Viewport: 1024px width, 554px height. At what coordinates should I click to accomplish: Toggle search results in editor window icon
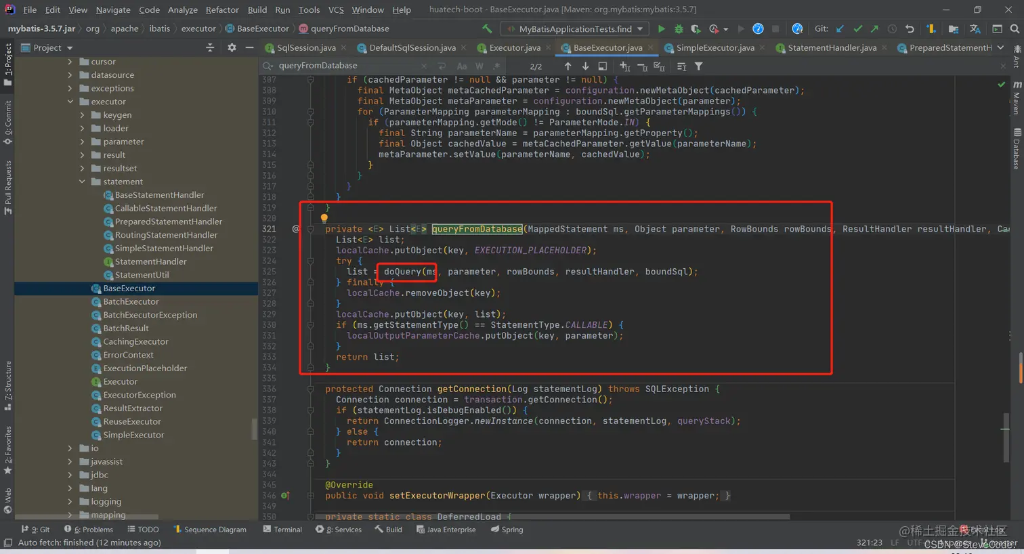point(603,66)
